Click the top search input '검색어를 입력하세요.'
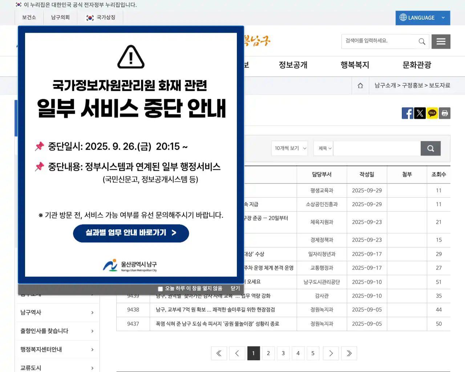 pyautogui.click(x=379, y=41)
